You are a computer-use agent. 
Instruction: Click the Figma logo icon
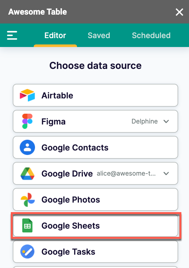tap(27, 121)
